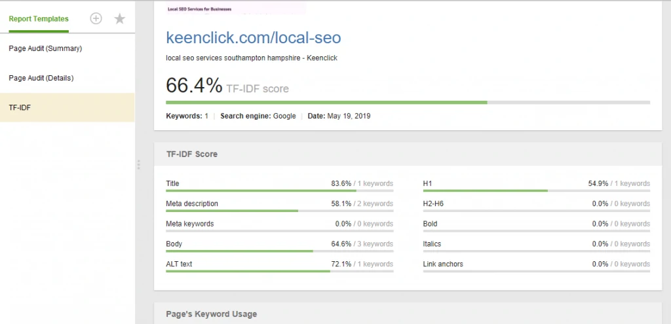
Task: Click the 'Date: May 19, 2019' text
Action: (x=339, y=116)
